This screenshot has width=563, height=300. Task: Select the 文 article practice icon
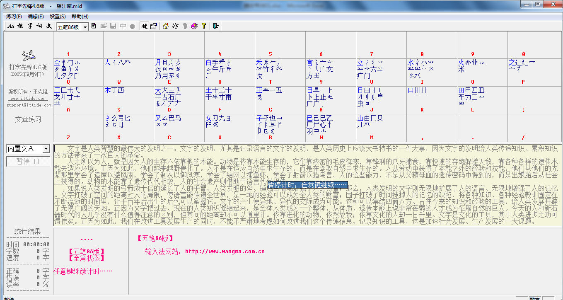coord(48,26)
